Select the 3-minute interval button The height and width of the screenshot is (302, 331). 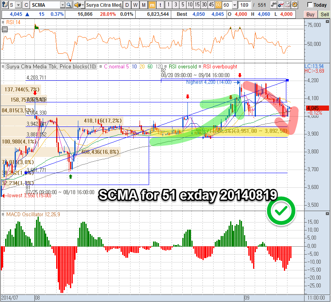[176, 5]
